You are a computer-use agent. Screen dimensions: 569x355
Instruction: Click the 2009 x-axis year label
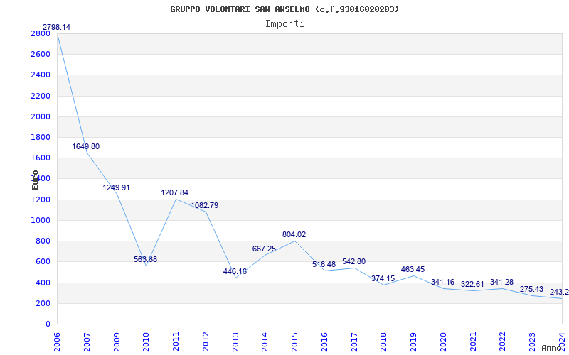[117, 342]
